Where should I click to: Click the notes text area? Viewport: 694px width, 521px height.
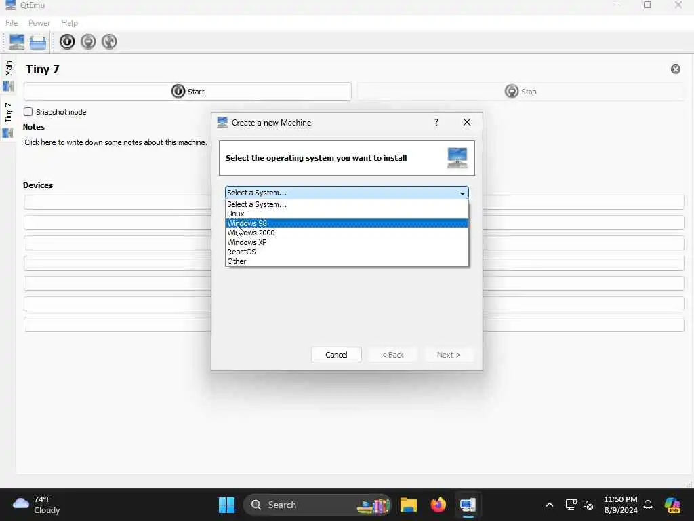tap(116, 142)
